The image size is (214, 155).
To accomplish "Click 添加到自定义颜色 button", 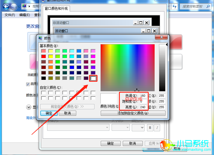I will 133,113.
